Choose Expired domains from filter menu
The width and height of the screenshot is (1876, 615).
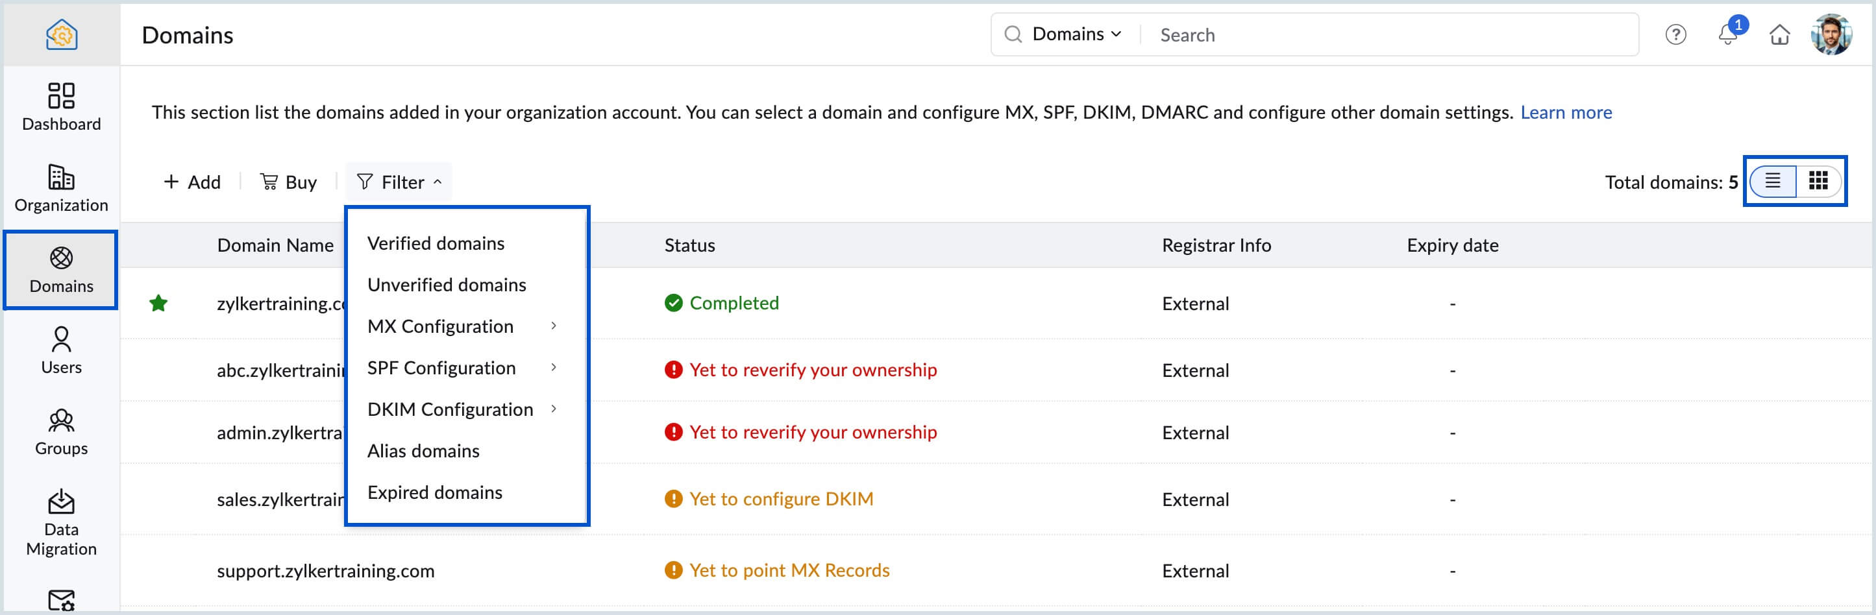tap(435, 492)
